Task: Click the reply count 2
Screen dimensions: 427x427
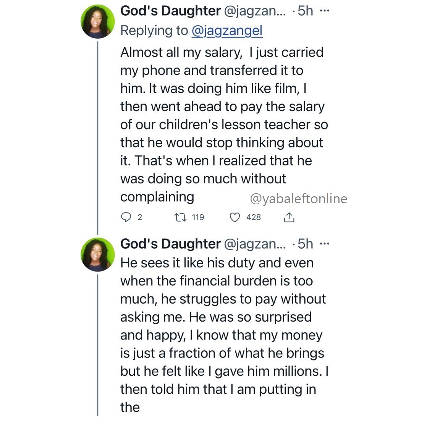Action: pos(140,217)
